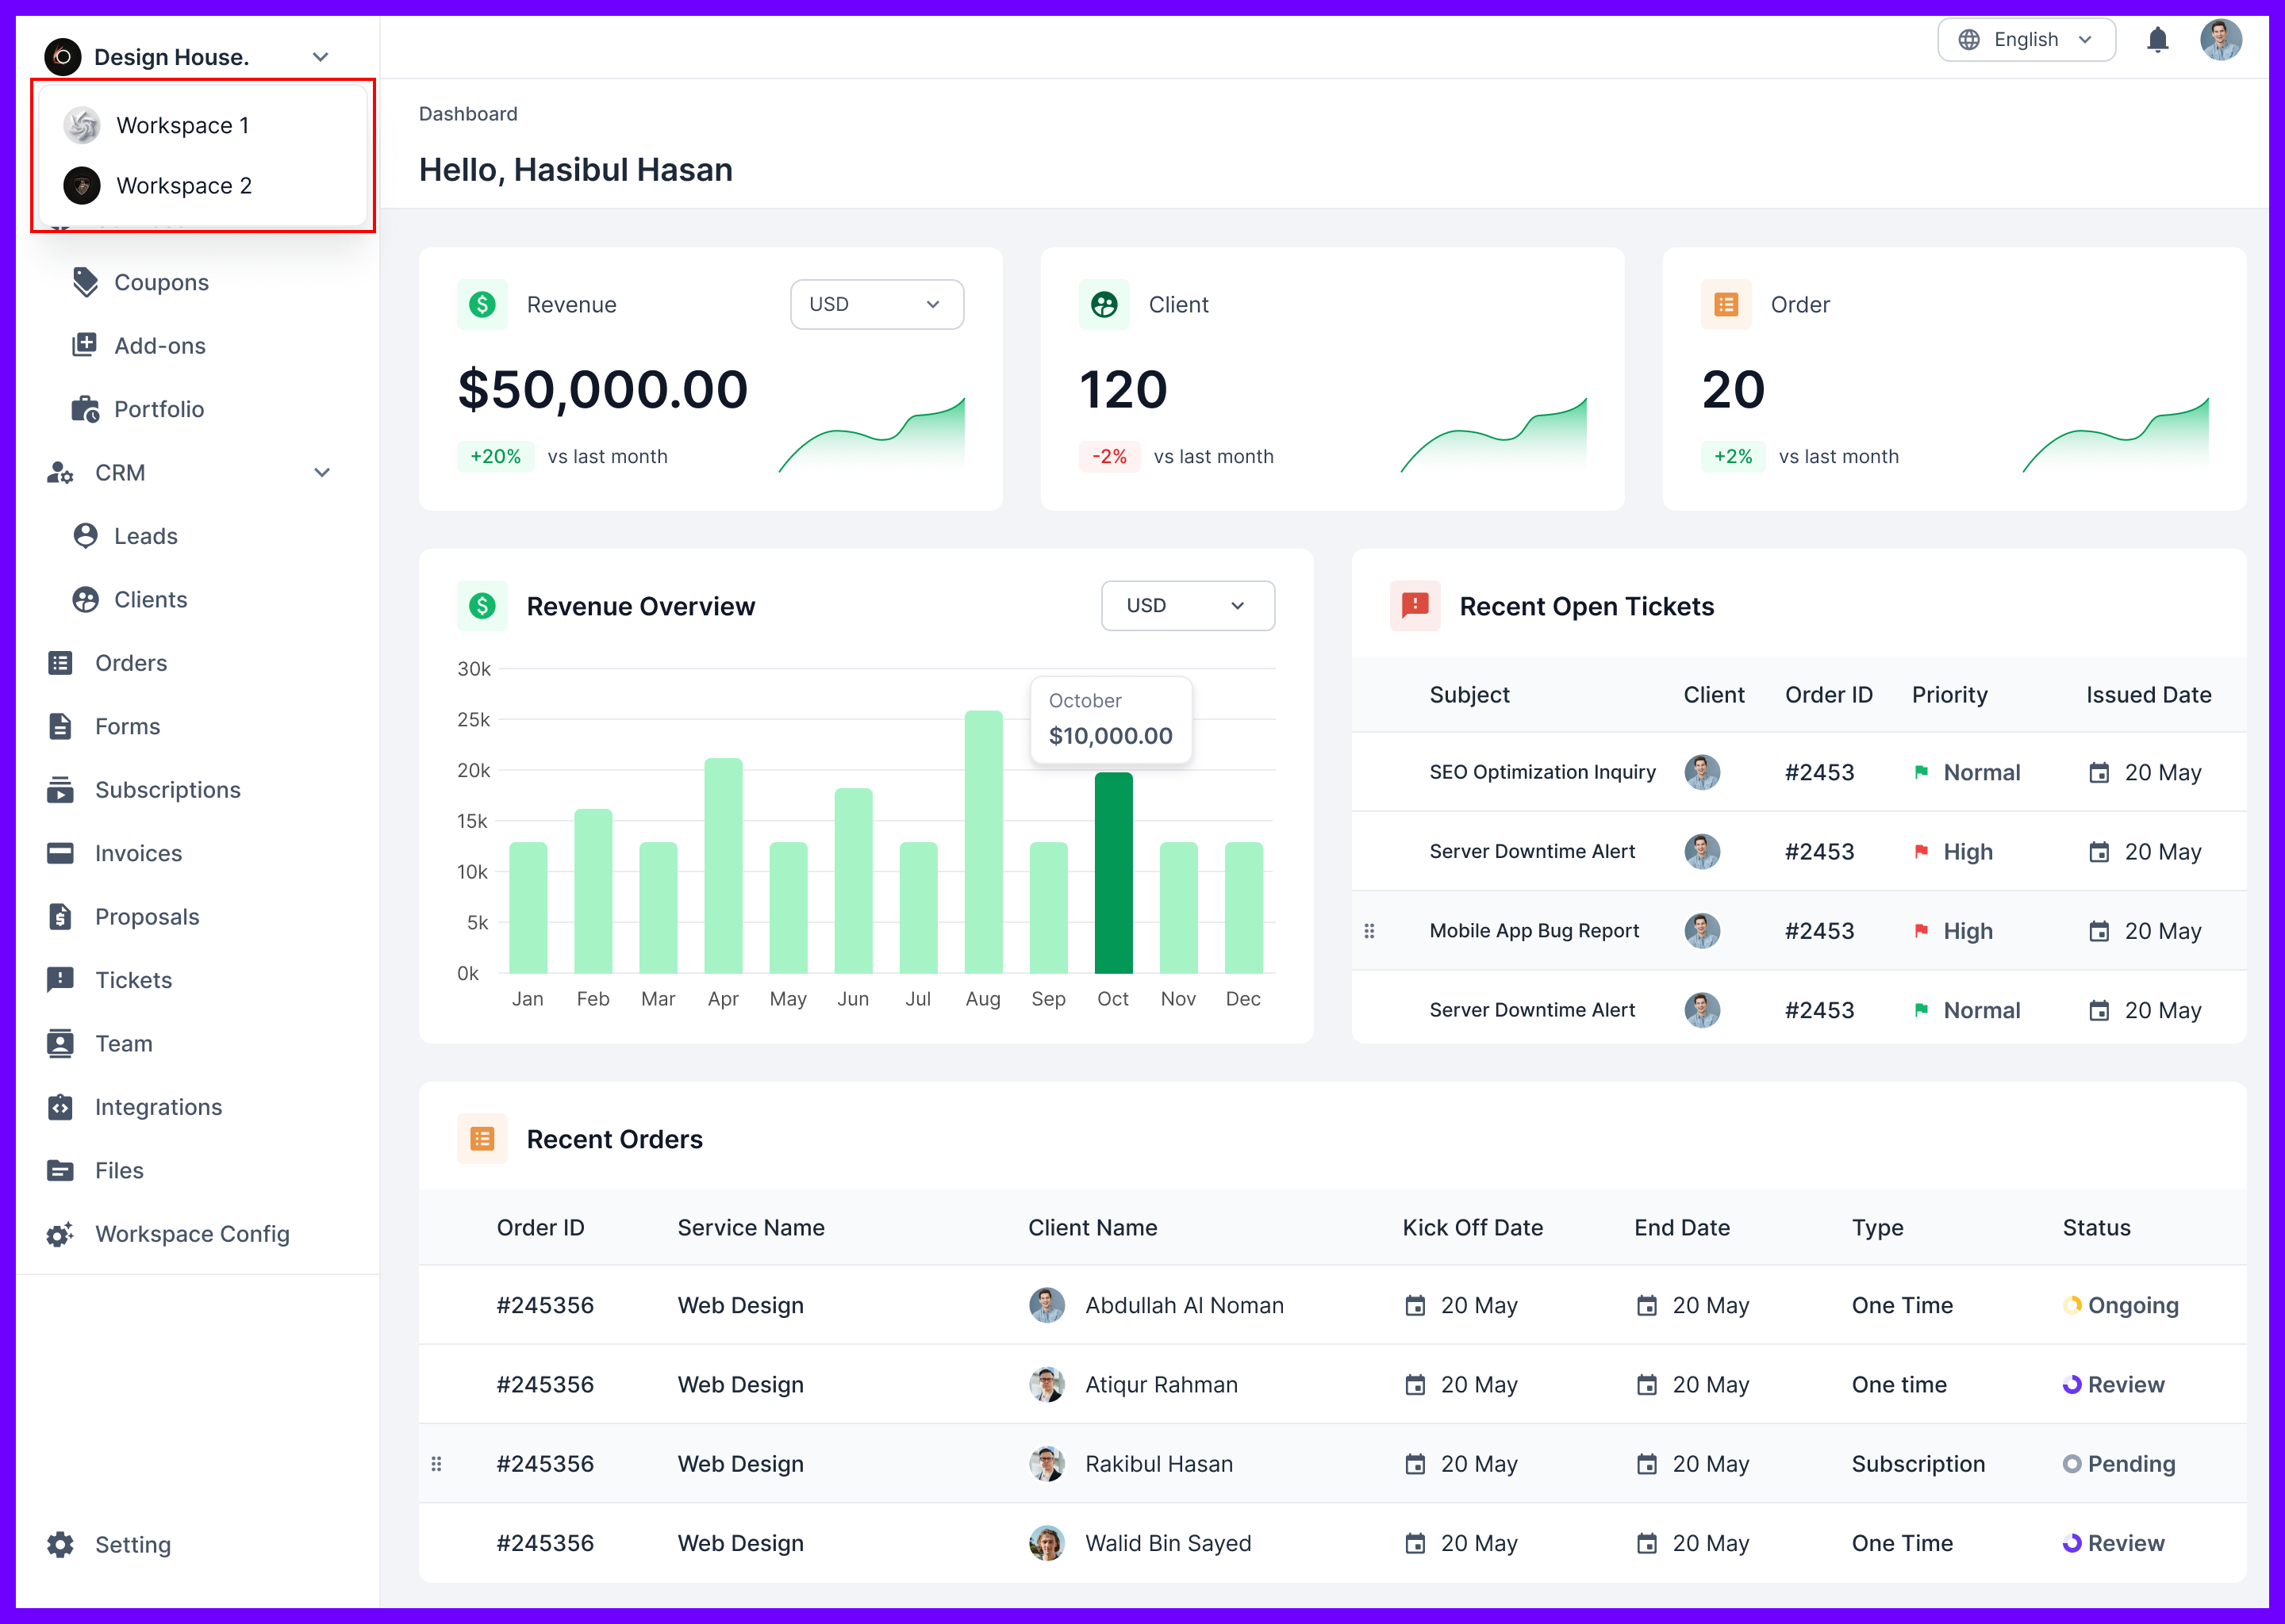Click the Dashboard breadcrumb link

[x=468, y=113]
